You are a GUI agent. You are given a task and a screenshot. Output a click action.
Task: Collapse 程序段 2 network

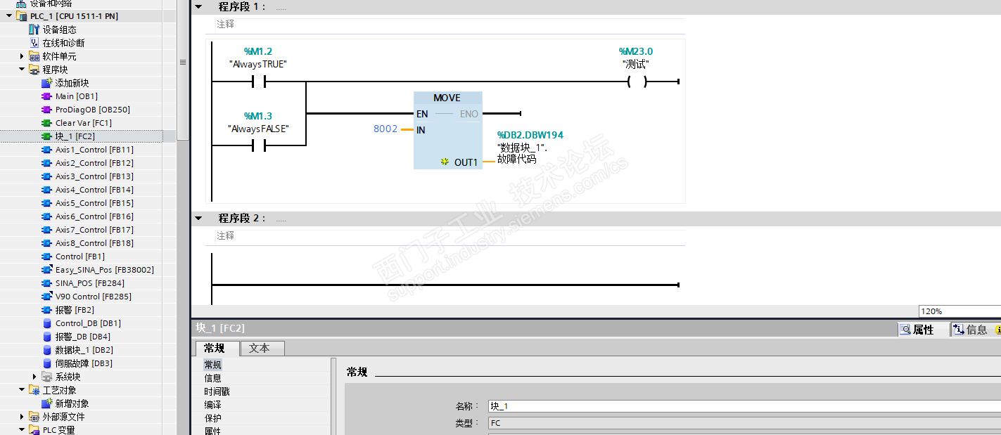198,219
